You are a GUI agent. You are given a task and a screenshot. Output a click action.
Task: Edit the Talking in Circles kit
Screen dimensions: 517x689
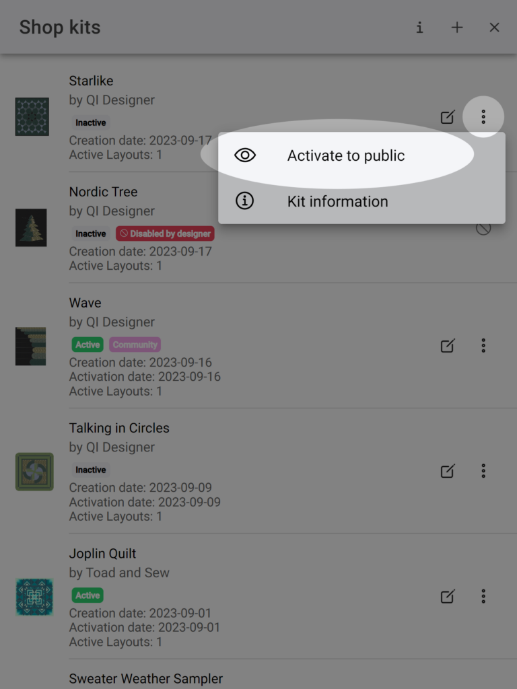click(448, 470)
